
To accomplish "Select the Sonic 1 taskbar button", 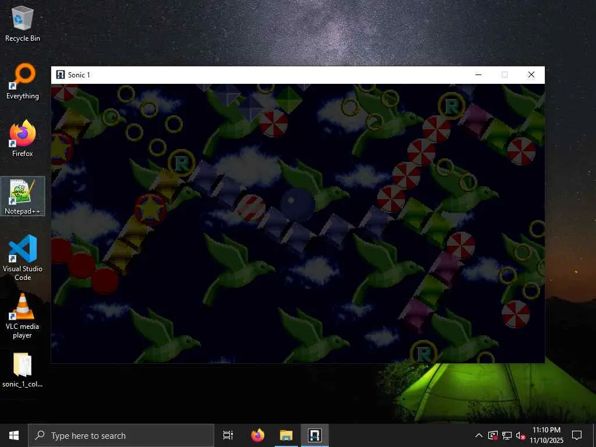I will point(315,435).
